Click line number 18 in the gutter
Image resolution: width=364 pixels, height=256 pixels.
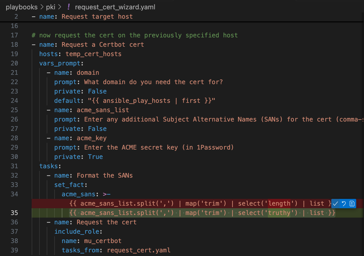(x=15, y=44)
